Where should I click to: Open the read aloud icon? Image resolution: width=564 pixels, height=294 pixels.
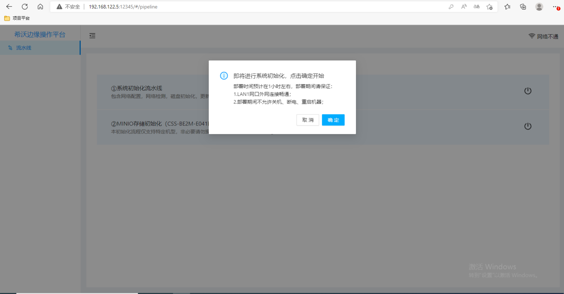tap(464, 7)
